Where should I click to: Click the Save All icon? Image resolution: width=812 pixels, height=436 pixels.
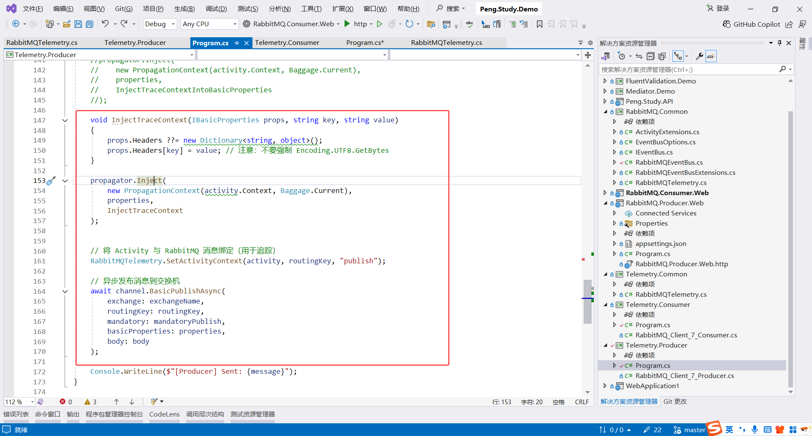[89, 24]
